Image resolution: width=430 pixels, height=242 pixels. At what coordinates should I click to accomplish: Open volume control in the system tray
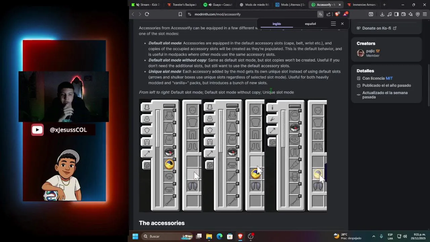click(x=405, y=236)
